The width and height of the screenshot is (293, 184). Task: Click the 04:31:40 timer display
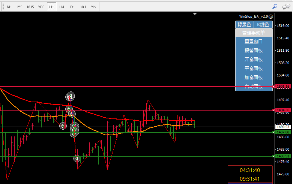click(250, 170)
